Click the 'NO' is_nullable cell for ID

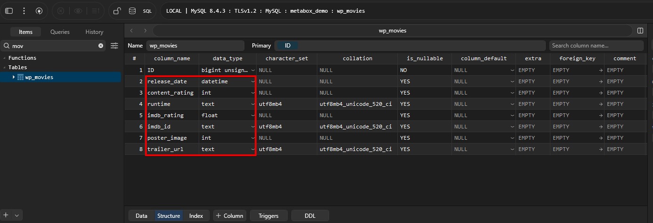[425, 70]
